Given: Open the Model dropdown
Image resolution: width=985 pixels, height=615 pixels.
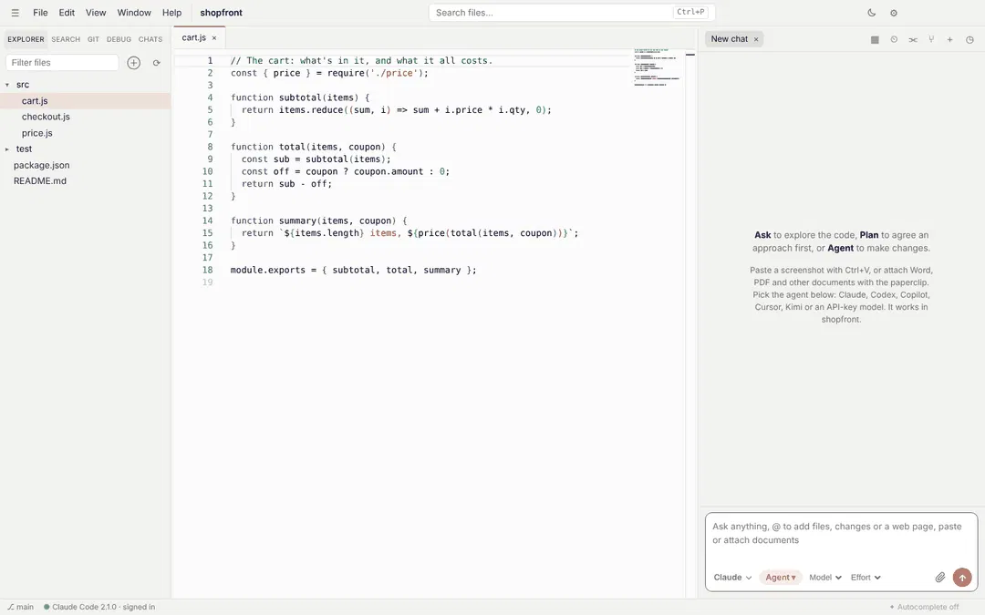Looking at the screenshot, I should pyautogui.click(x=824, y=578).
